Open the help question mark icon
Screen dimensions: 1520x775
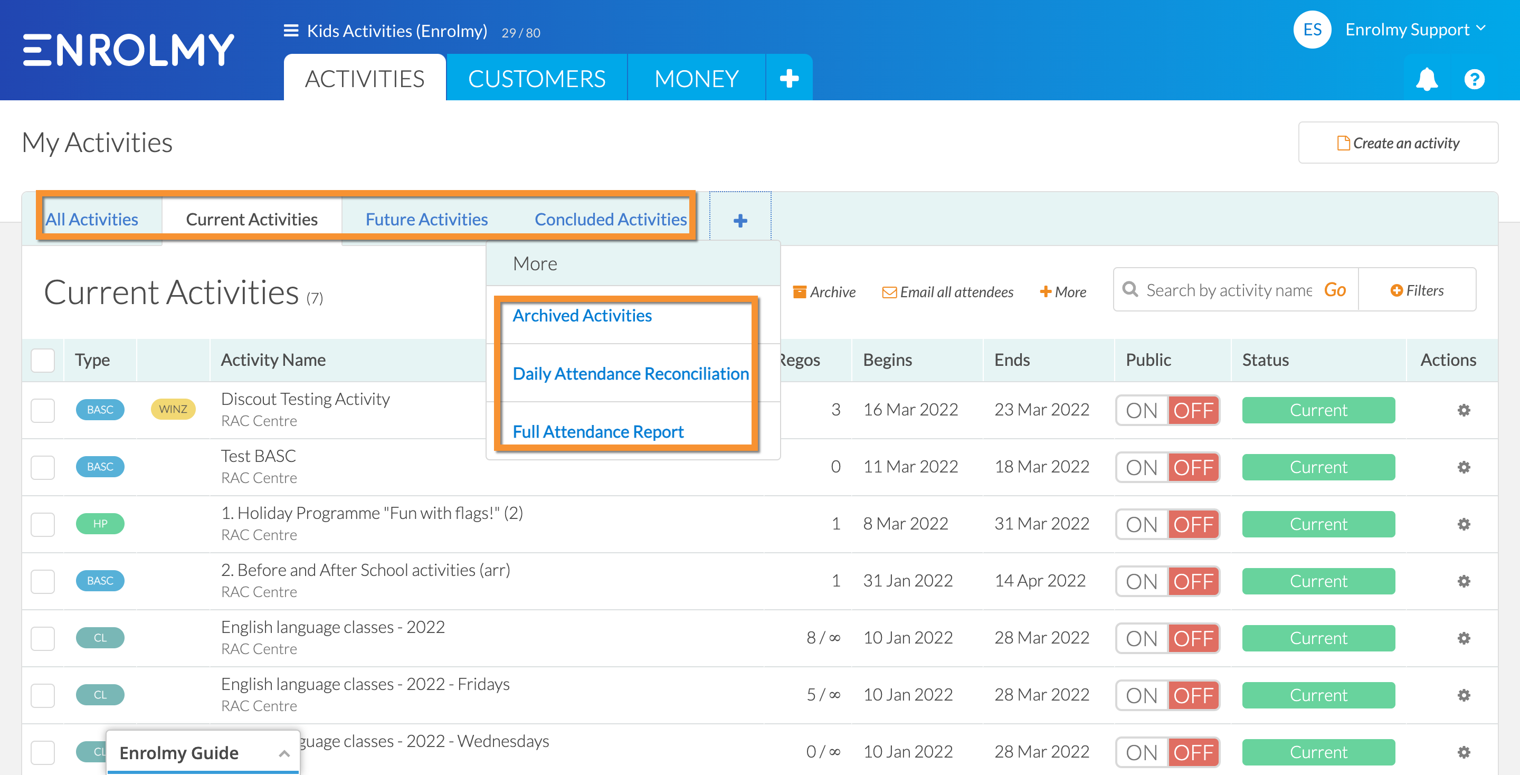[1474, 79]
